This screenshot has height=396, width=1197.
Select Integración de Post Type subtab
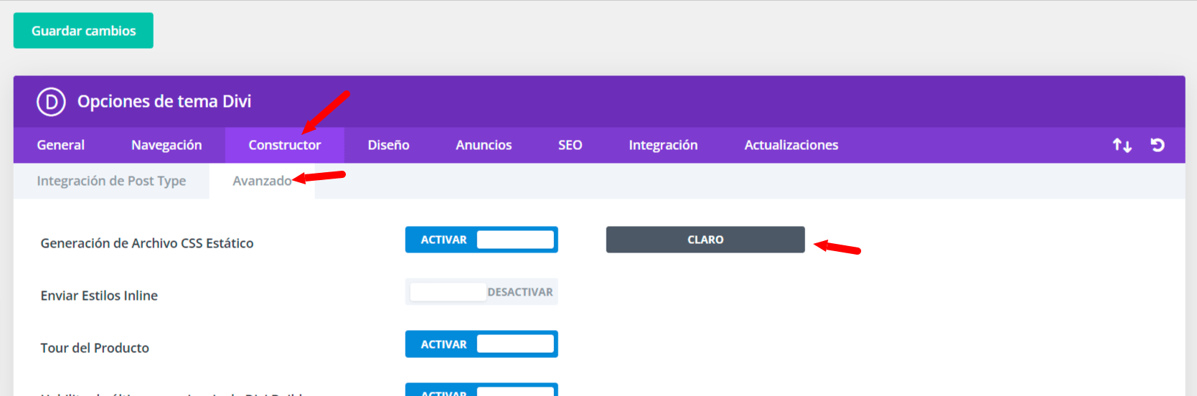pyautogui.click(x=111, y=181)
